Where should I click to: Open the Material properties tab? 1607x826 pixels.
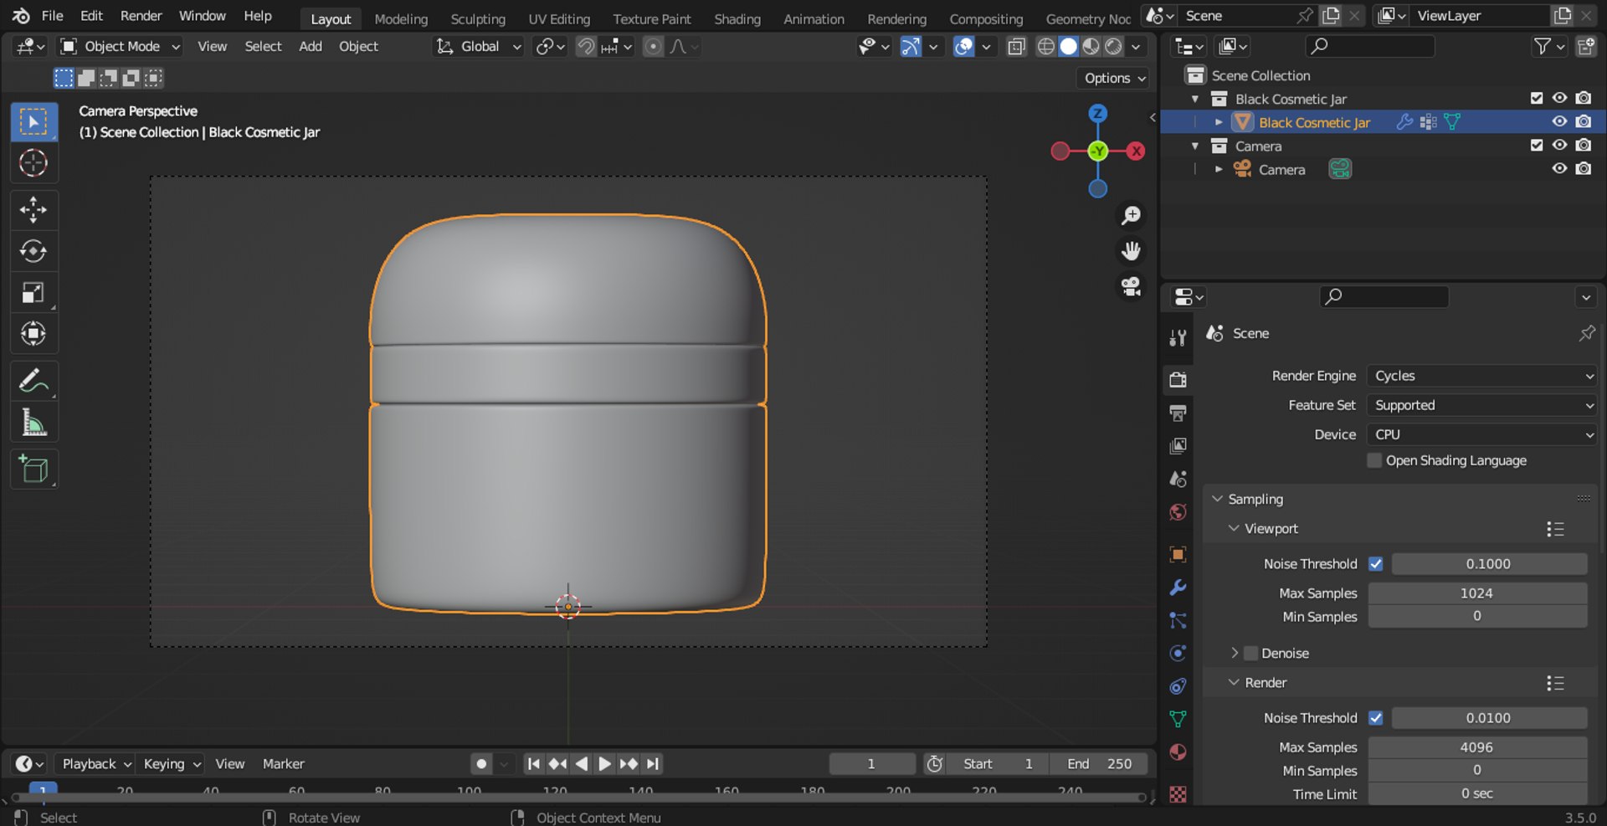[x=1178, y=752]
